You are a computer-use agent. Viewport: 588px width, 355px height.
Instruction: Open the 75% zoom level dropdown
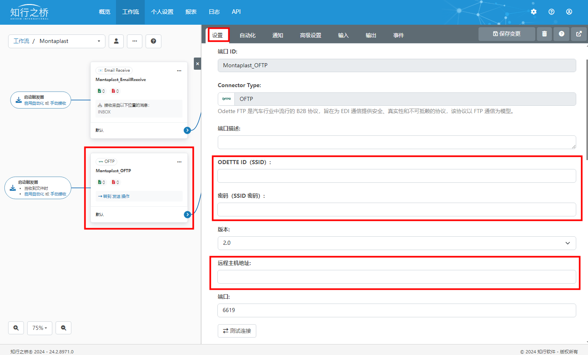point(40,328)
